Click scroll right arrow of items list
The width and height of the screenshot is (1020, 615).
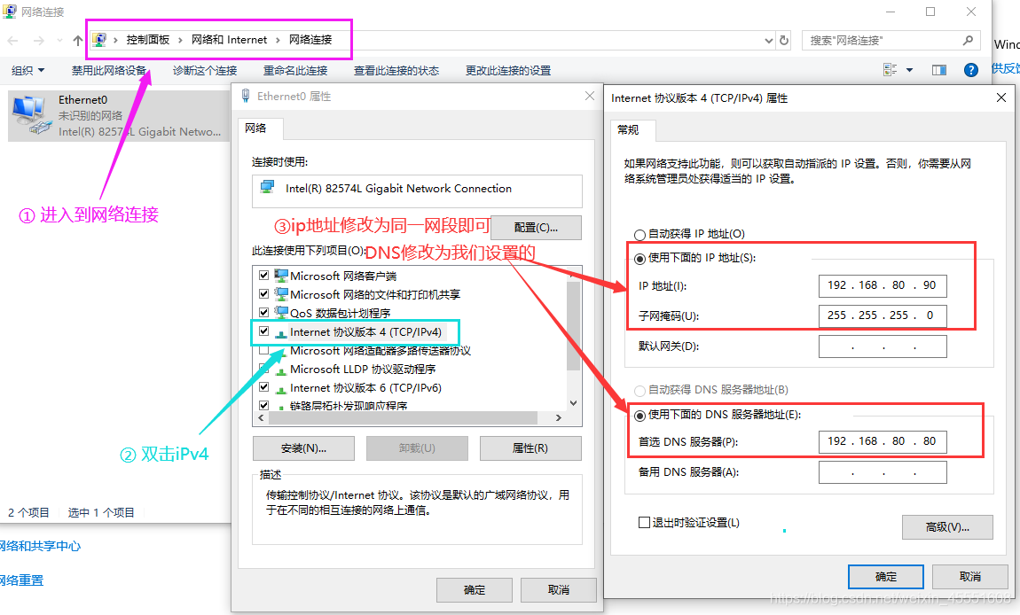point(558,418)
